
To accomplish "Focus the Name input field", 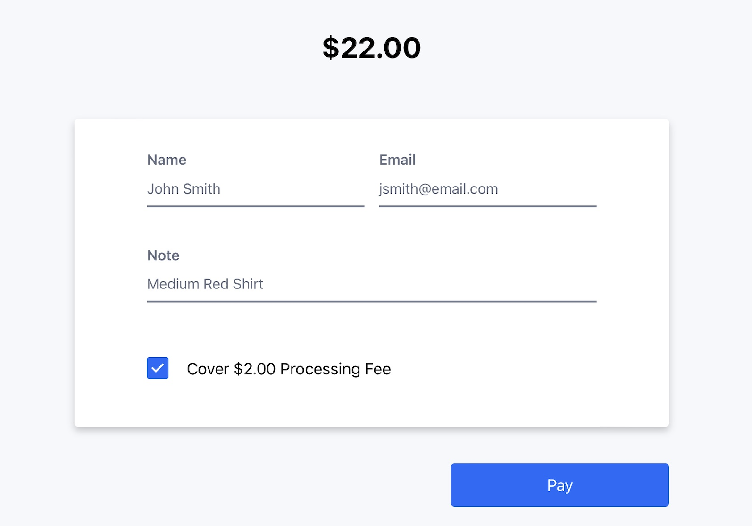I will pos(255,189).
